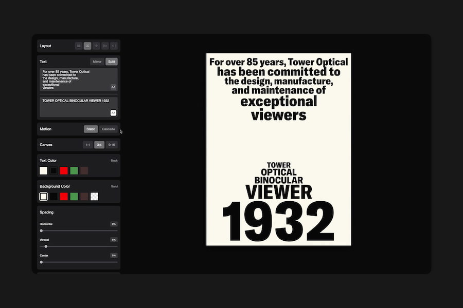This screenshot has height=308, width=463.
Task: Toggle uppercase AA button in top text box
Action: tap(113, 87)
